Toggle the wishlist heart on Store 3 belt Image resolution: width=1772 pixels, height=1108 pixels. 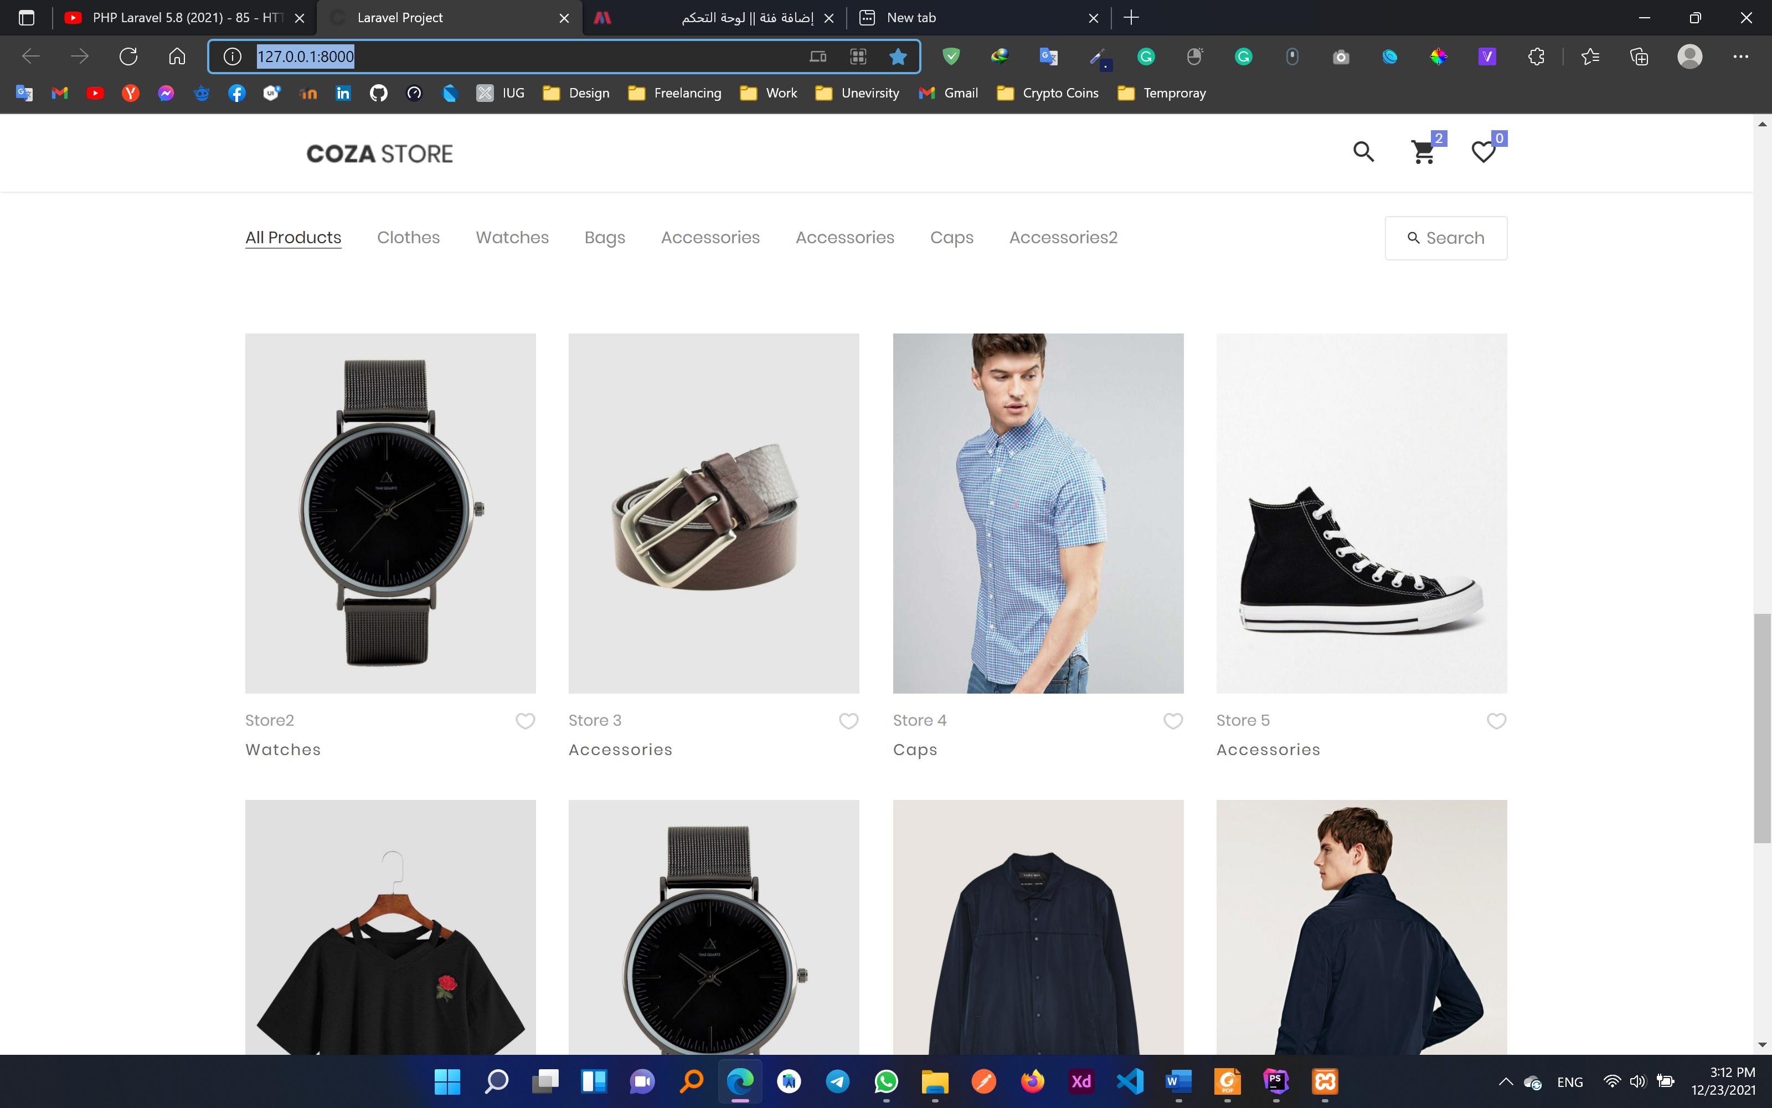tap(849, 721)
